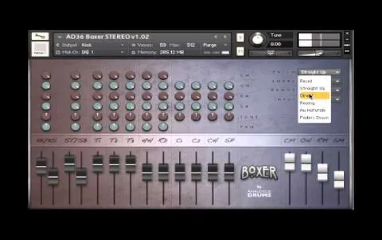Click the KS fader handle
Image resolution: width=382 pixels, height=240 pixels.
coord(53,177)
